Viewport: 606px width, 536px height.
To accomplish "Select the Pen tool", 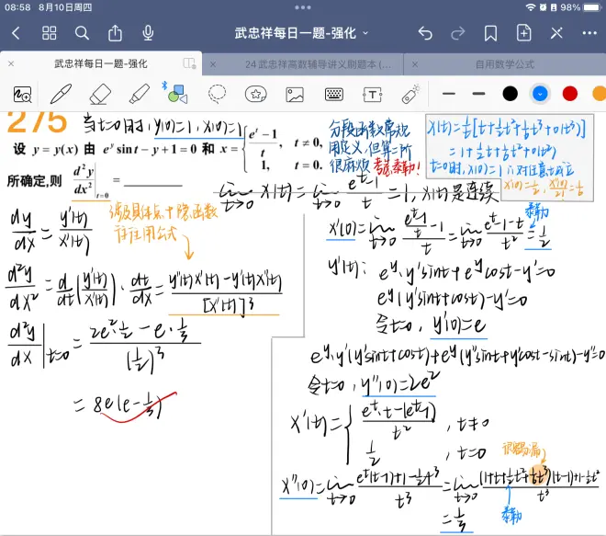I will click(x=61, y=94).
